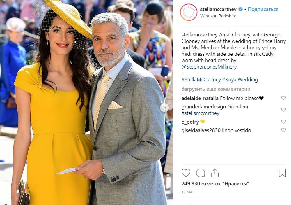The image size is (291, 205).
Task: Follow account via Подписаться
Action: 263,9
